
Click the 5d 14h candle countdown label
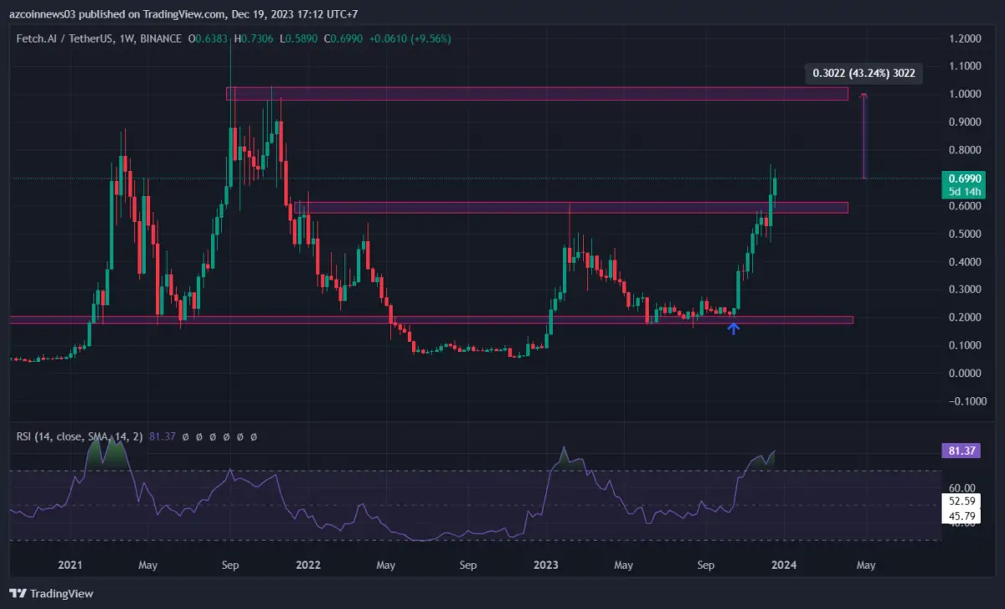(964, 191)
